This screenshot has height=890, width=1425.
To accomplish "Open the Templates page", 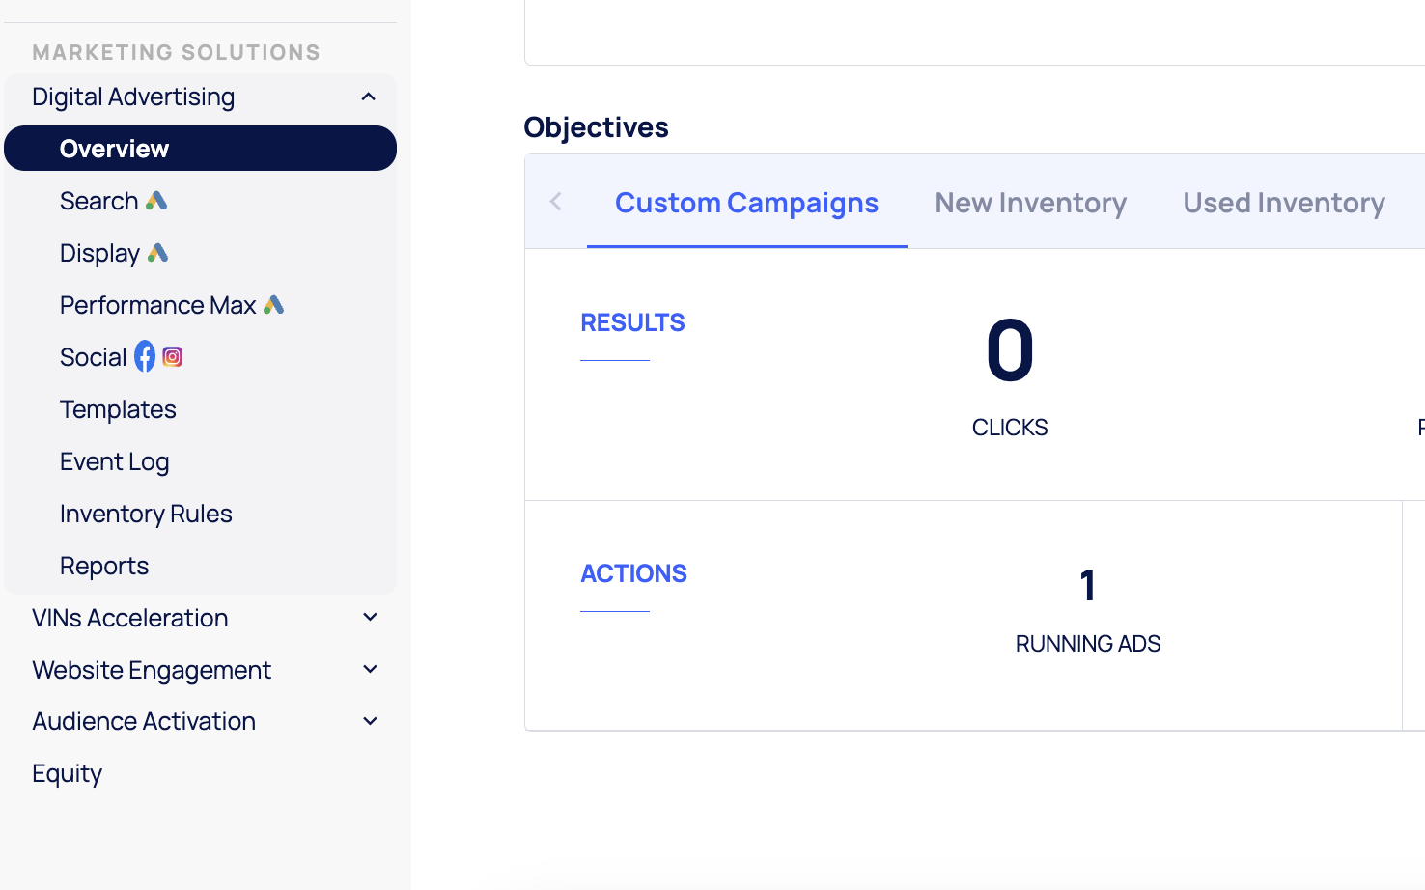I will [x=118, y=409].
